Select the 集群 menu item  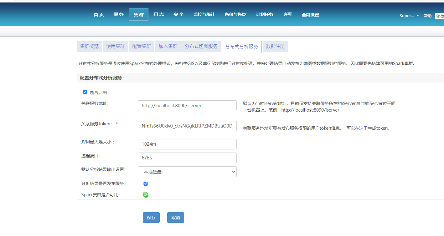click(x=138, y=15)
